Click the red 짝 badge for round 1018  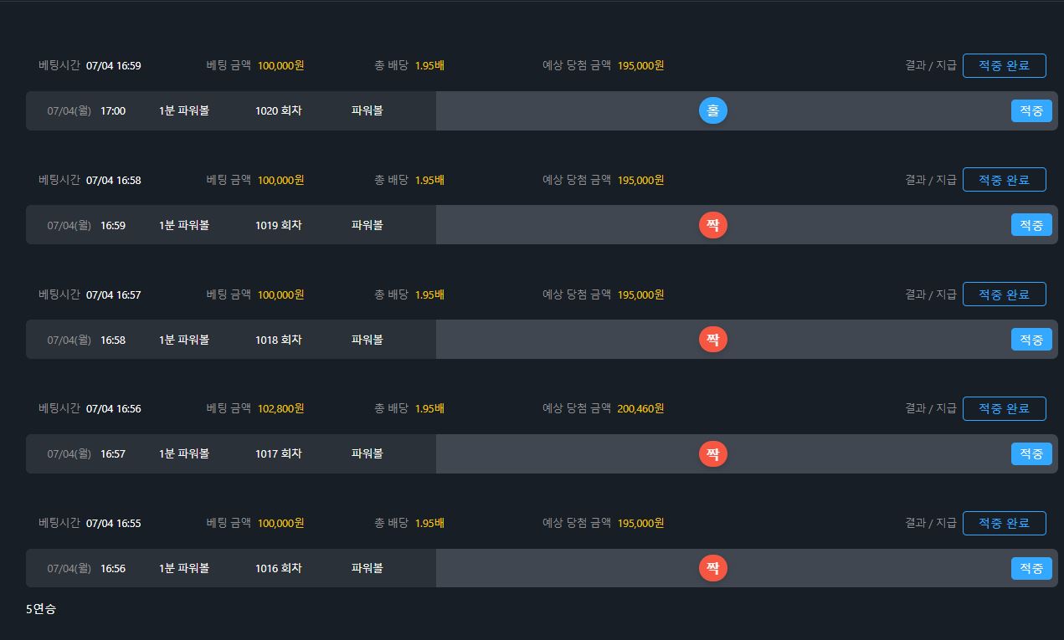coord(713,340)
